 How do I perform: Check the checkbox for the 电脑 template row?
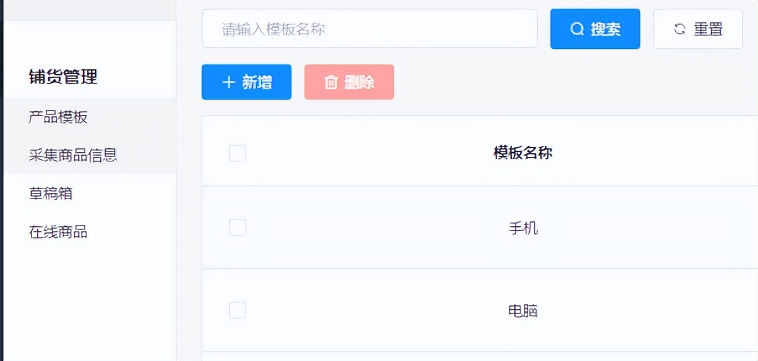click(237, 310)
